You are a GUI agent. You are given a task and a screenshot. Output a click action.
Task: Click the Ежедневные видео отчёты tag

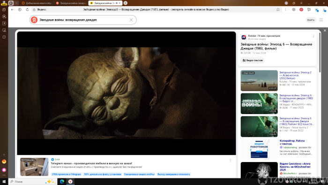point(139,174)
